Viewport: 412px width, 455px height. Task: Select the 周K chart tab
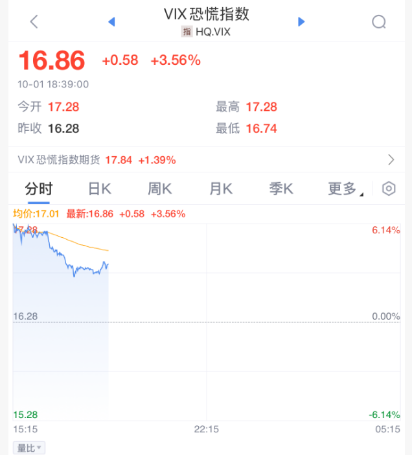click(159, 189)
